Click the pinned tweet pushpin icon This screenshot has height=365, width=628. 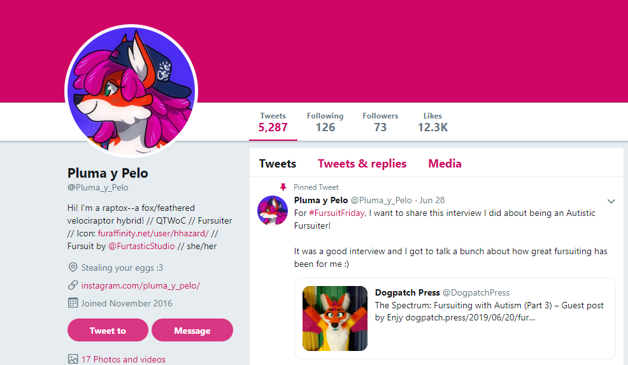(x=283, y=187)
